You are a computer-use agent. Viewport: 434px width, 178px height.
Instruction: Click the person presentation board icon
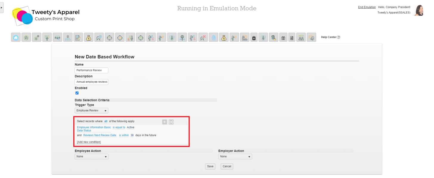[x=47, y=37]
